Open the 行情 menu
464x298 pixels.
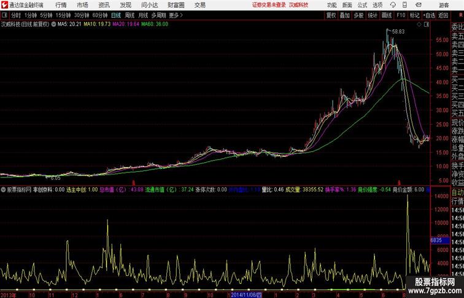tap(61, 5)
